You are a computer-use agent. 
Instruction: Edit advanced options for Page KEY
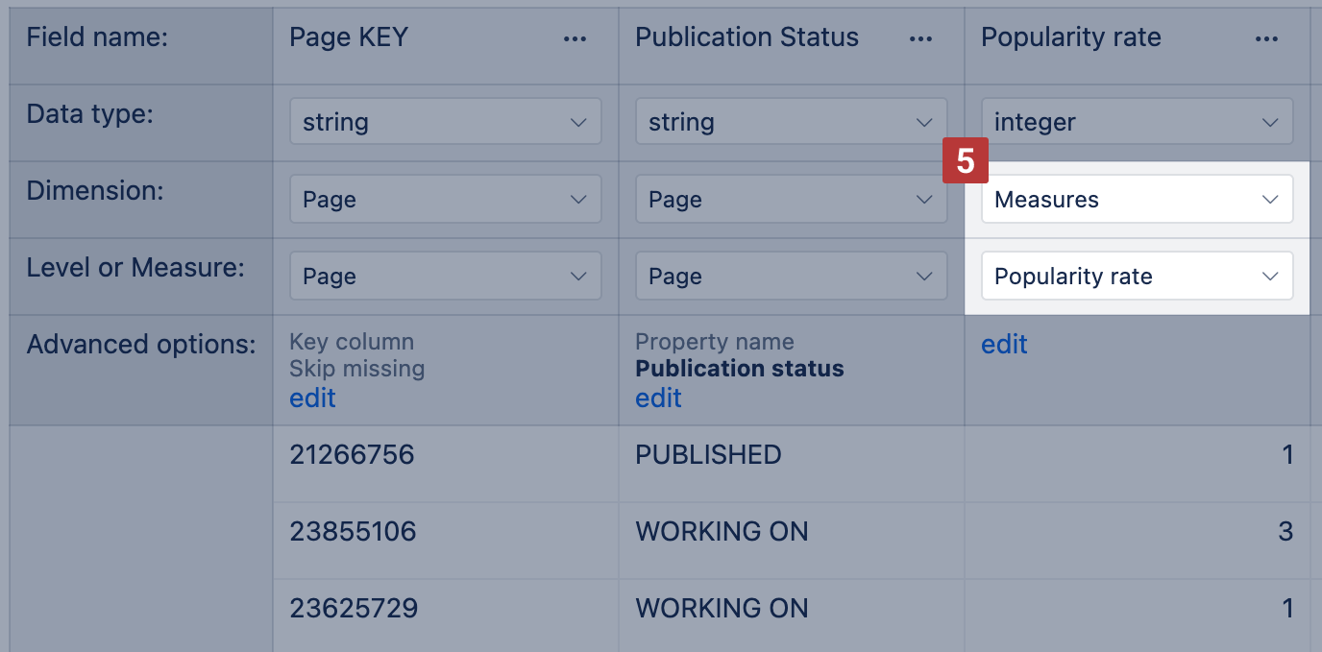312,398
